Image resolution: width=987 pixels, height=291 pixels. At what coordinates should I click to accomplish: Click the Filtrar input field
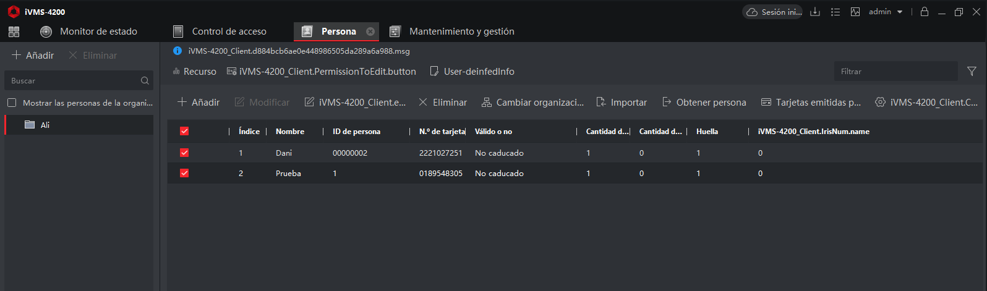tap(895, 72)
